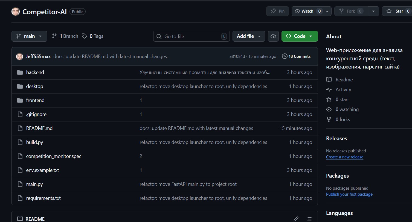Open the Jeff555max profile avatar
This screenshot has height=222, width=412.
point(19,56)
